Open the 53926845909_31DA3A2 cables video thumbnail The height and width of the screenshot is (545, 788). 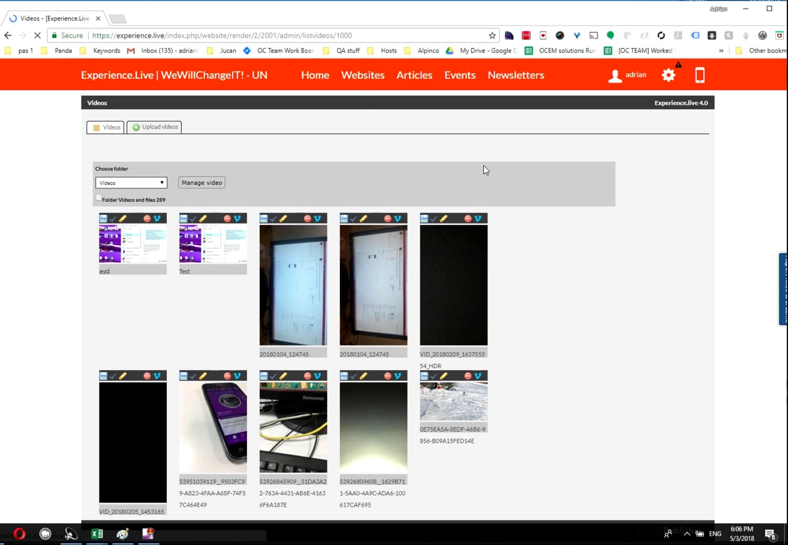(293, 427)
